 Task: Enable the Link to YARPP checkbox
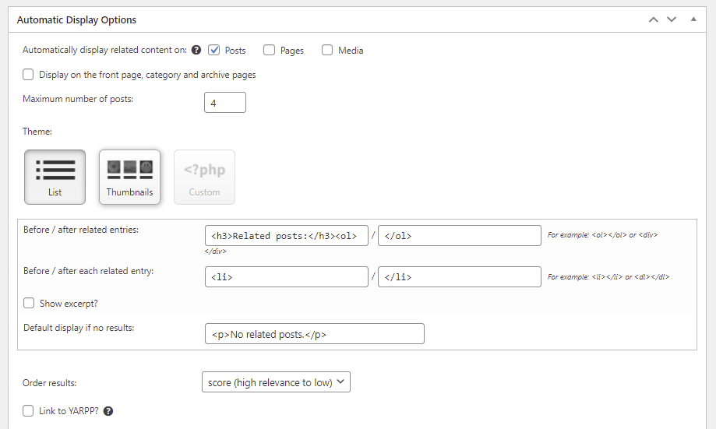point(29,410)
